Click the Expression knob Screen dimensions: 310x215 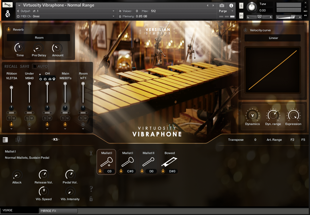click(293, 115)
